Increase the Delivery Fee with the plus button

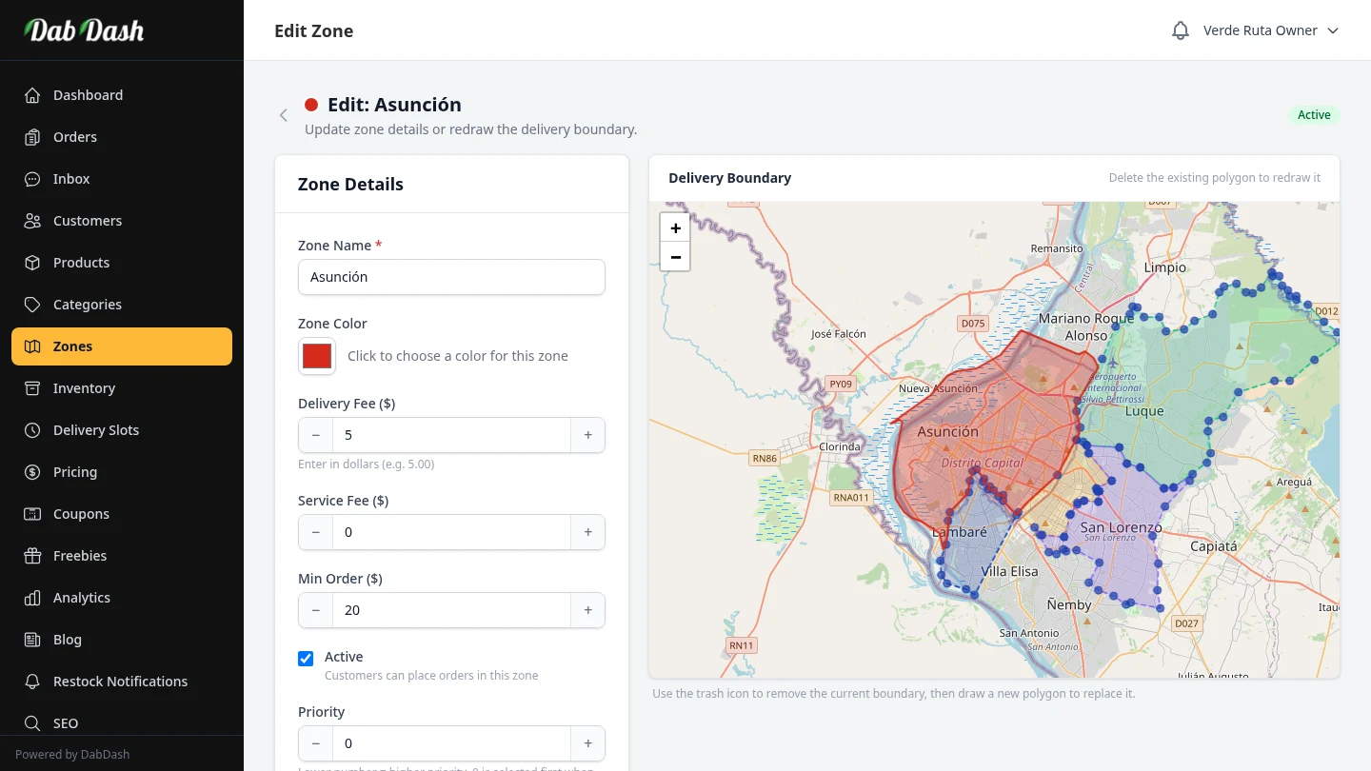tap(587, 435)
